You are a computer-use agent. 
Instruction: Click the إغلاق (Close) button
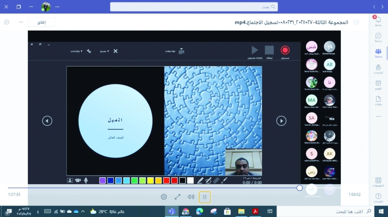42,22
